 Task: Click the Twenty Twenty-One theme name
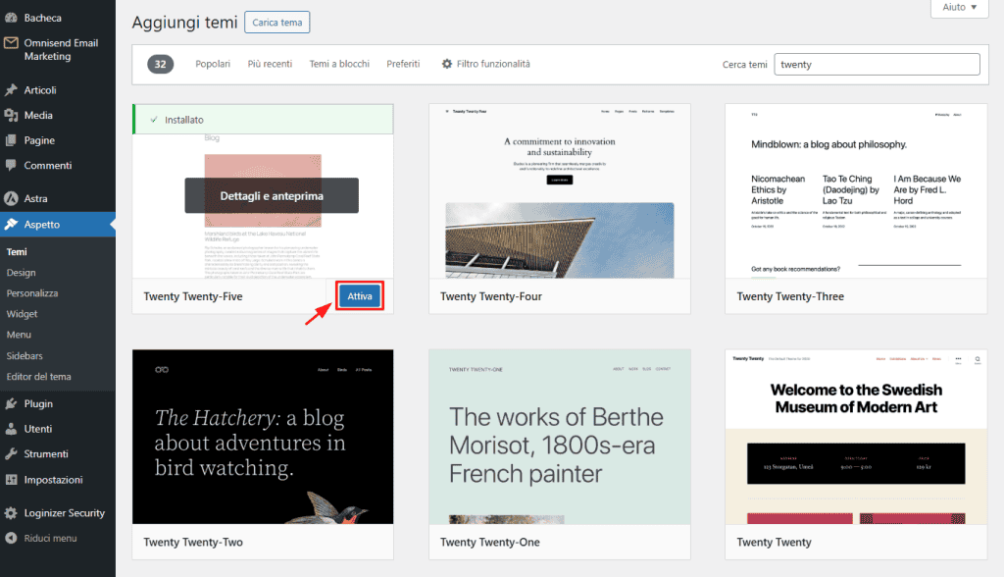tap(490, 542)
